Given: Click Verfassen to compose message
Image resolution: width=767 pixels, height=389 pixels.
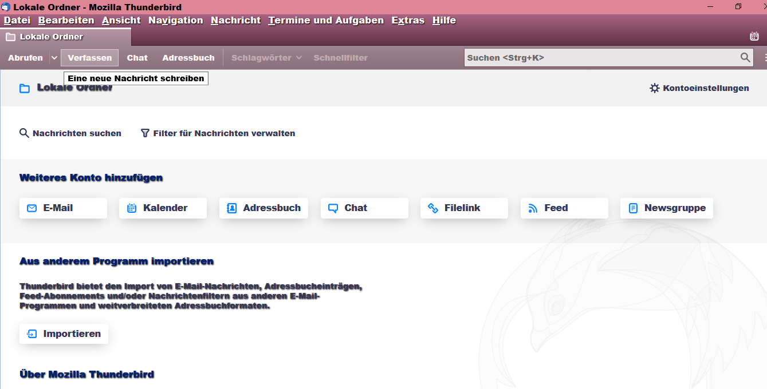Looking at the screenshot, I should pyautogui.click(x=90, y=58).
